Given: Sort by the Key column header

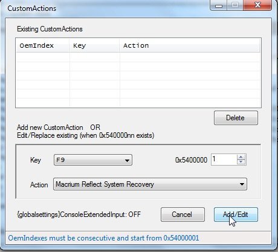Looking at the screenshot, I should point(94,46).
